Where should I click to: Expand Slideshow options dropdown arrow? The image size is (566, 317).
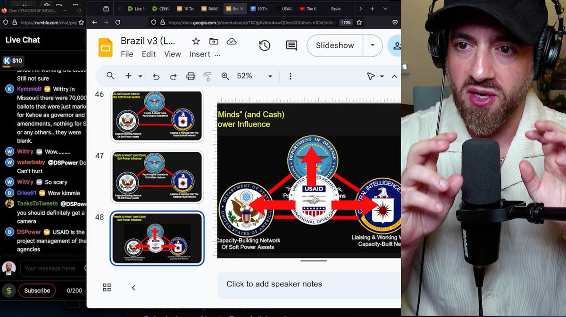coord(373,45)
